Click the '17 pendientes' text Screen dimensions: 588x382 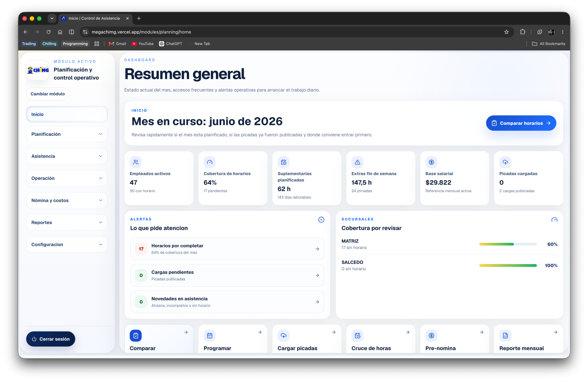coord(216,191)
